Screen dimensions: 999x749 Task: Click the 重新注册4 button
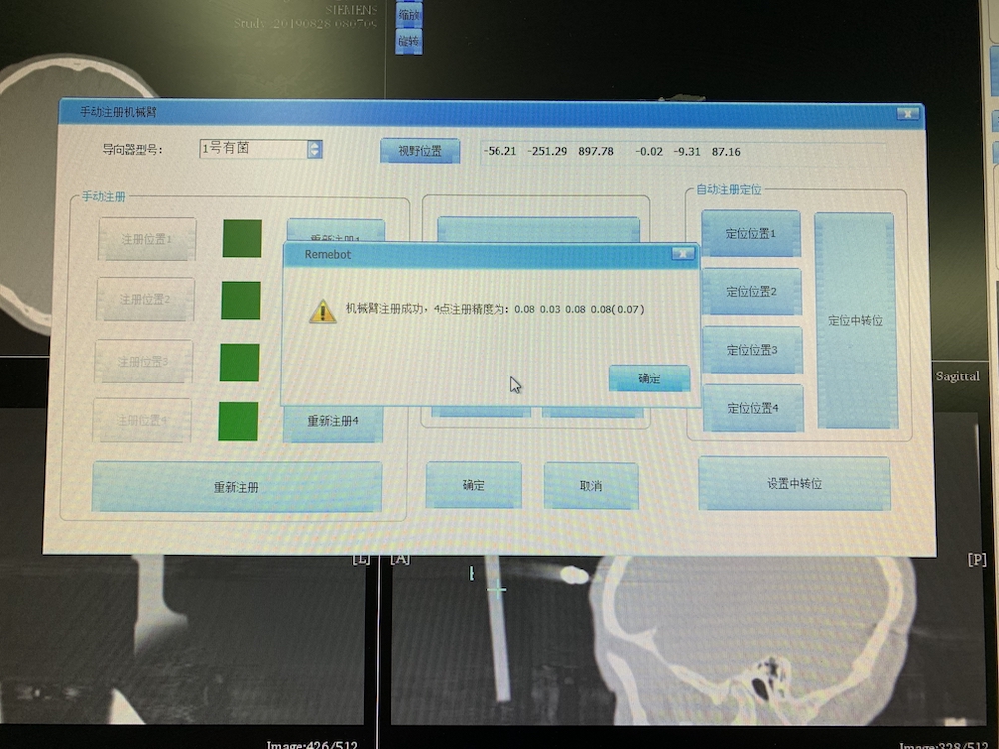coord(332,422)
